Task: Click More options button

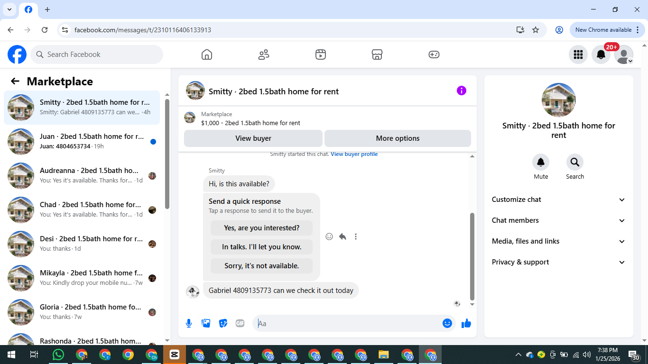Action: point(398,138)
